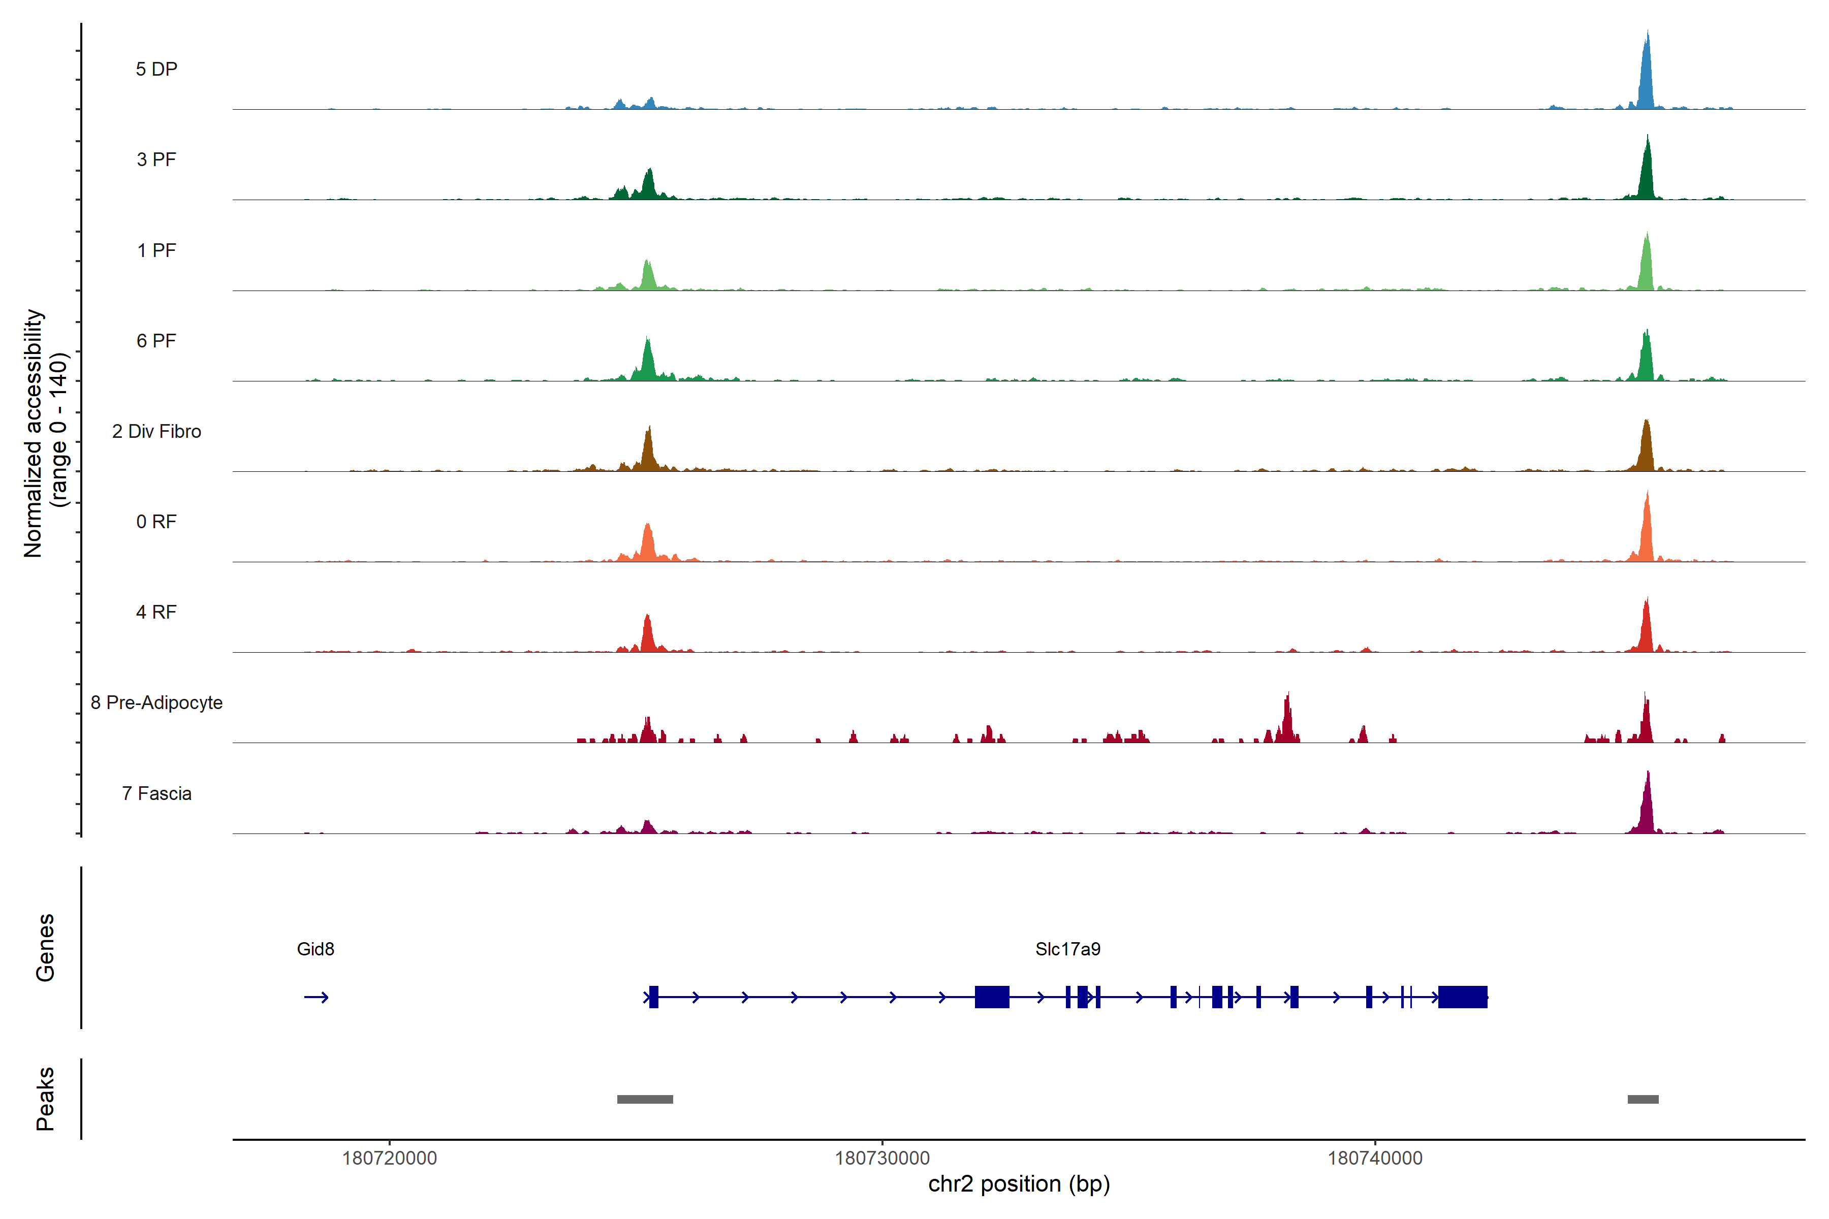This screenshot has height=1219, width=1829.
Task: Click the Gid8 gene name
Action: tap(316, 949)
